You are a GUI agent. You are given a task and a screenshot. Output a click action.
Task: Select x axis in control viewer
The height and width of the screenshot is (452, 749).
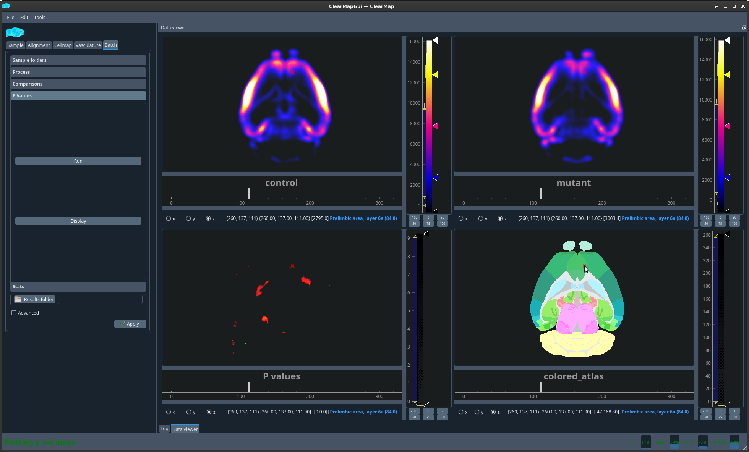coord(169,218)
